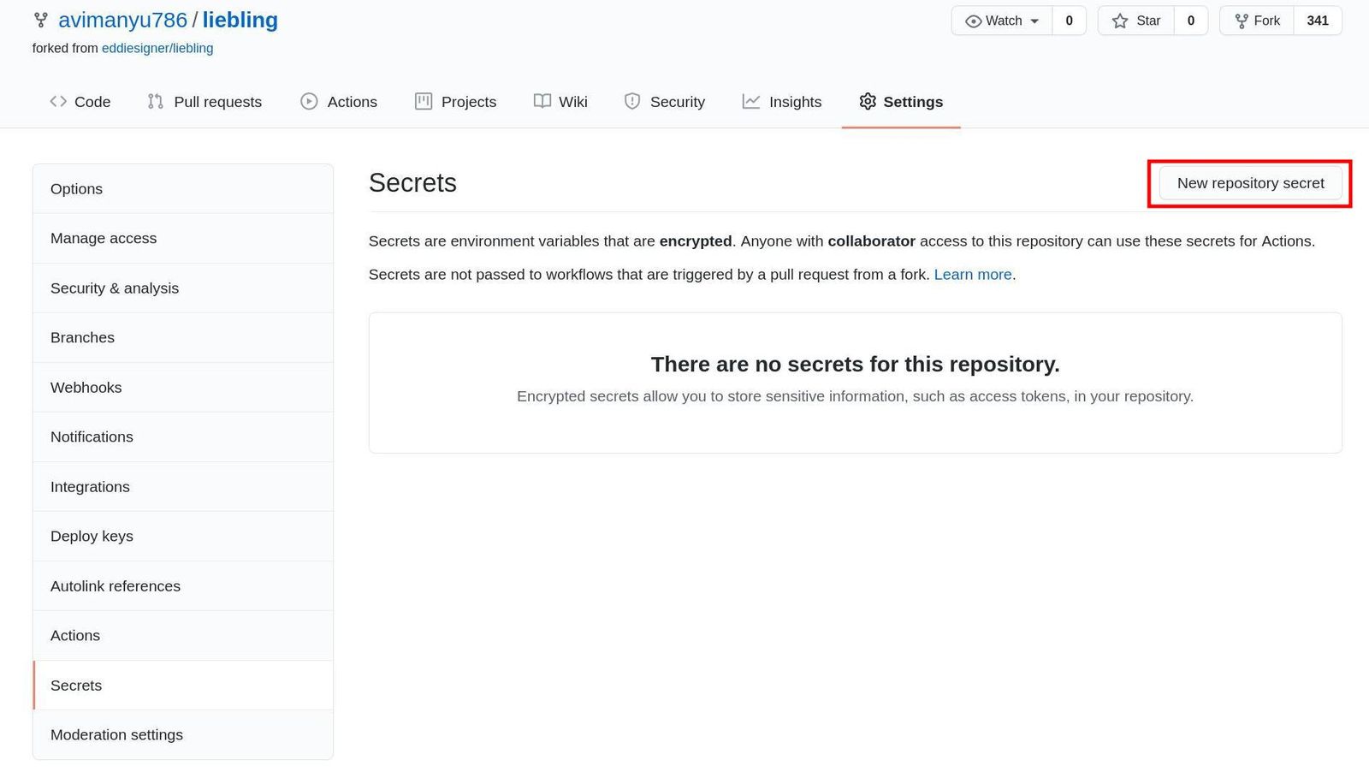Viewport: 1369px width, 778px height.
Task: Click the eye icon inside the Watch button
Action: click(x=975, y=21)
